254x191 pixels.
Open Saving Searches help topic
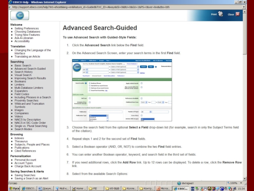[x=25, y=175]
